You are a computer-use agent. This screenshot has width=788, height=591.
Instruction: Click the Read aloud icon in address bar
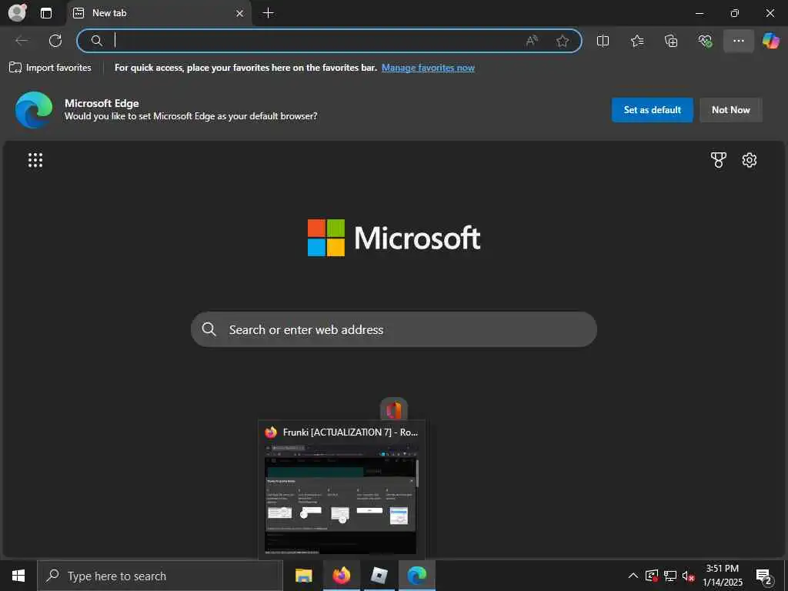coord(532,41)
